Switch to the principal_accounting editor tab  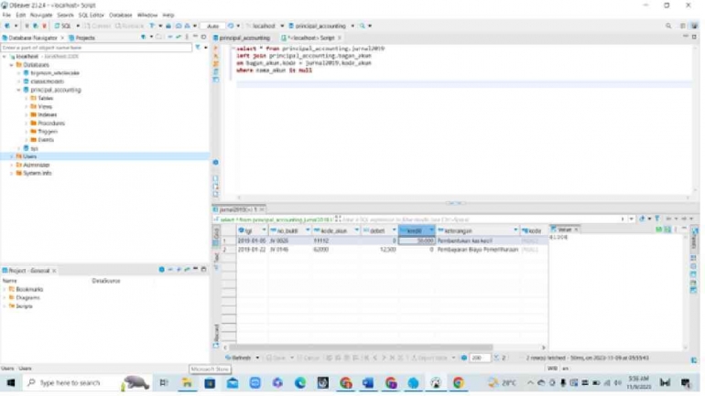[x=242, y=37]
